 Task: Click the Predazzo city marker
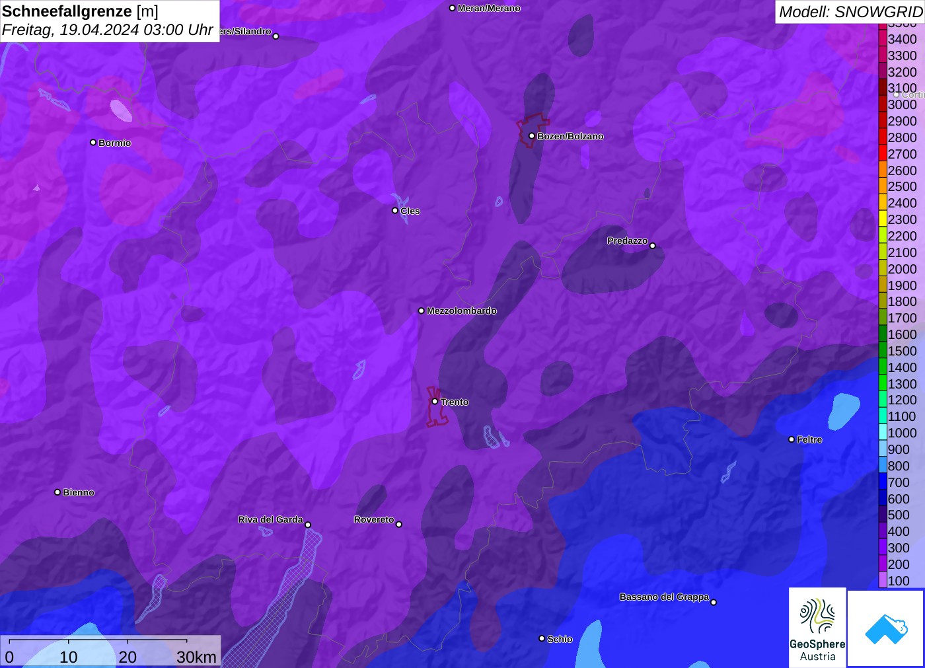point(653,246)
